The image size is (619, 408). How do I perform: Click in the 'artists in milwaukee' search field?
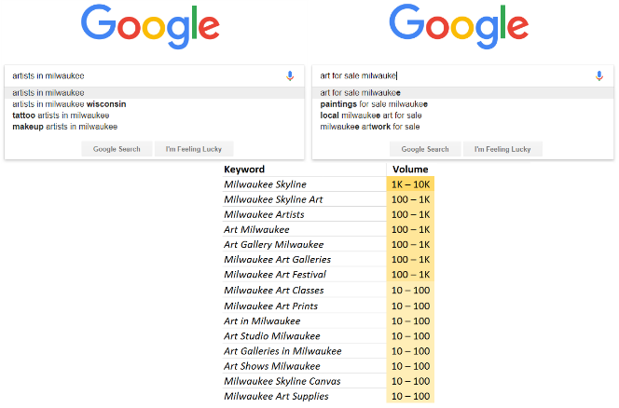coord(146,75)
